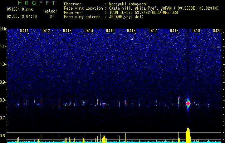Image resolution: width=225 pixels, height=143 pixels.
Task: Click the ICOM IC-575 receiver text
Action: point(143,13)
